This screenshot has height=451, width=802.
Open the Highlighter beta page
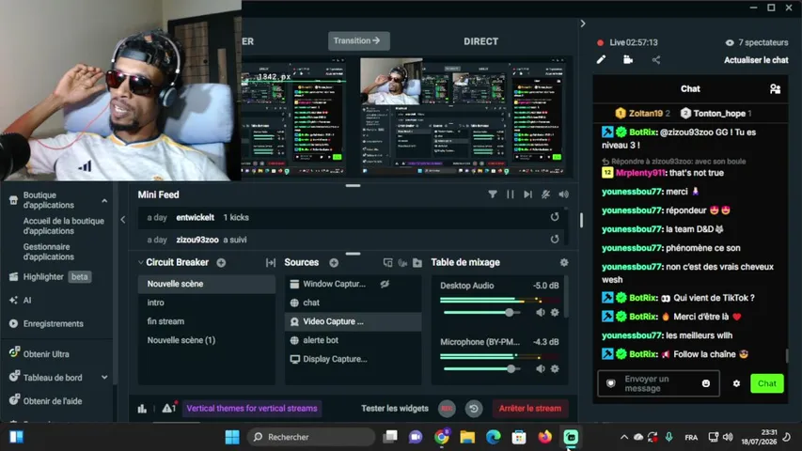[x=50, y=276]
